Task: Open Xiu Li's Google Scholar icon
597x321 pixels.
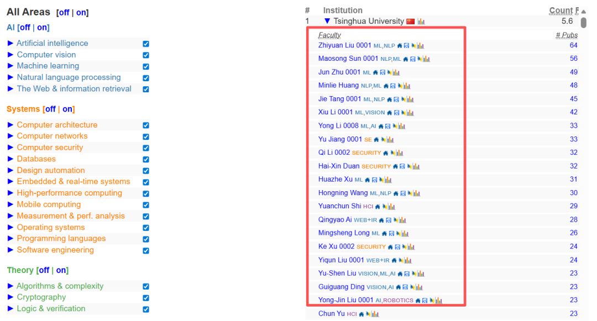Action: 397,113
